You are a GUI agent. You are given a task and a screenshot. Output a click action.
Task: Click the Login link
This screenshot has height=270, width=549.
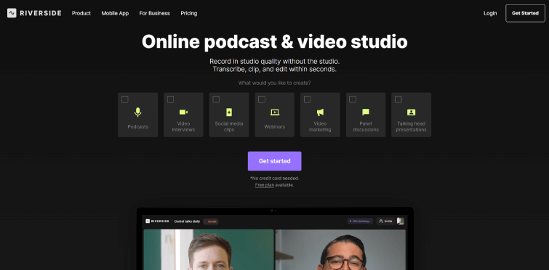click(x=490, y=13)
